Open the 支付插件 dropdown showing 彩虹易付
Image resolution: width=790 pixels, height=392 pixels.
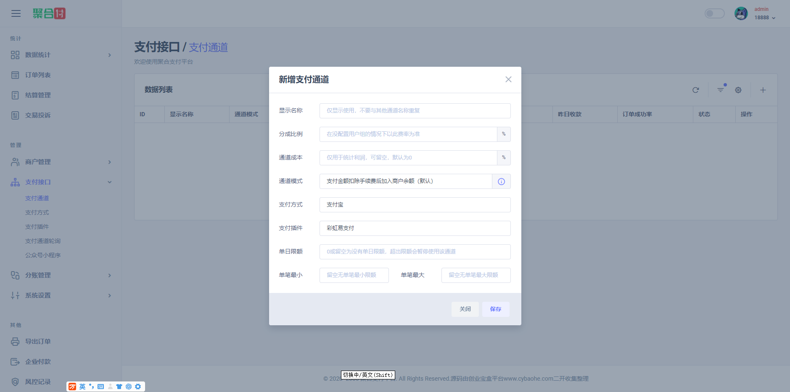(x=414, y=228)
